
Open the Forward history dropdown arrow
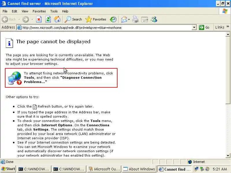[32, 19]
